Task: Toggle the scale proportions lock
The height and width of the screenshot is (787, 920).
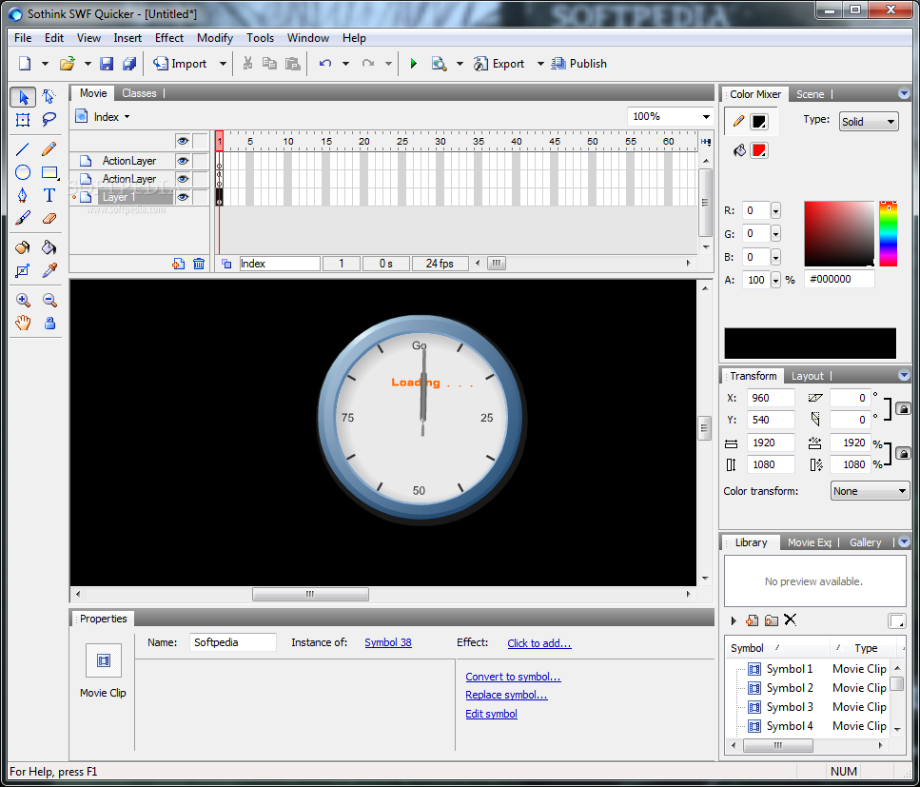Action: coord(903,453)
